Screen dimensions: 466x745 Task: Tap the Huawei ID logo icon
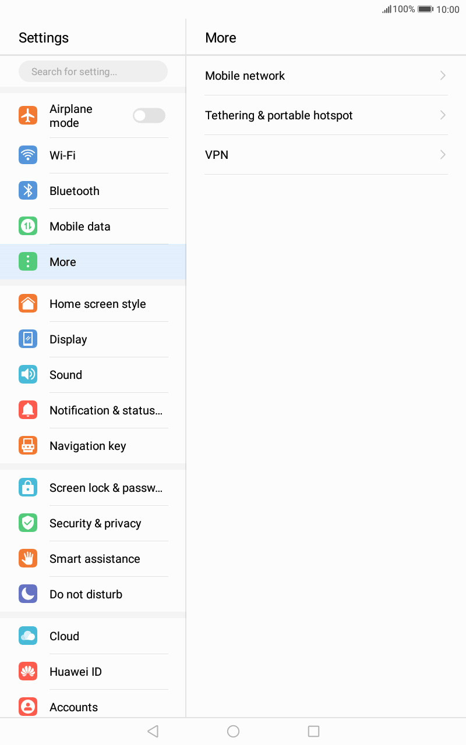coord(28,672)
